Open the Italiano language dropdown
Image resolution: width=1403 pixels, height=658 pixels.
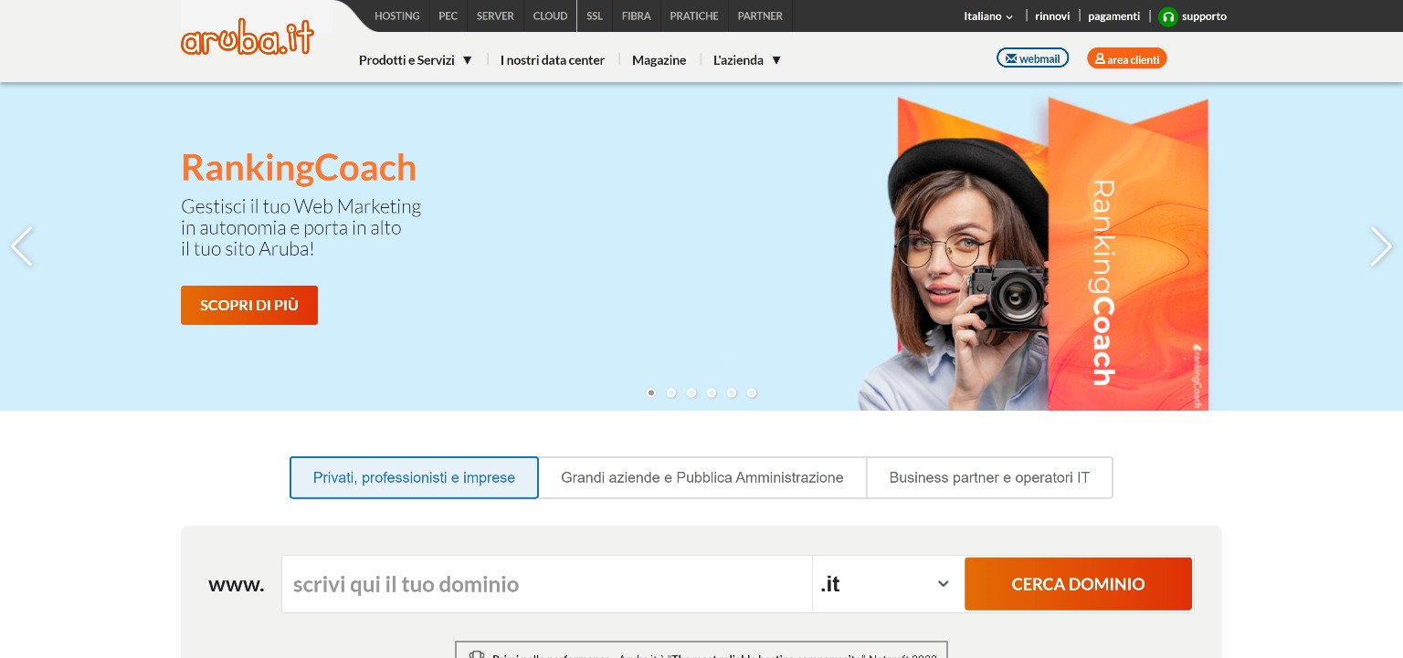coord(988,16)
